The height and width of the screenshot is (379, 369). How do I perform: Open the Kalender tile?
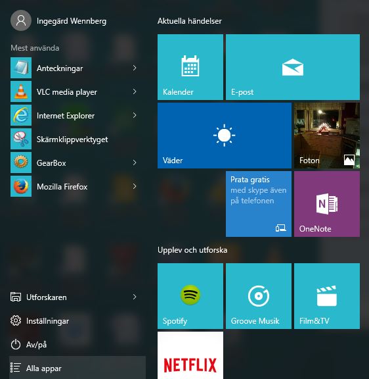[190, 67]
